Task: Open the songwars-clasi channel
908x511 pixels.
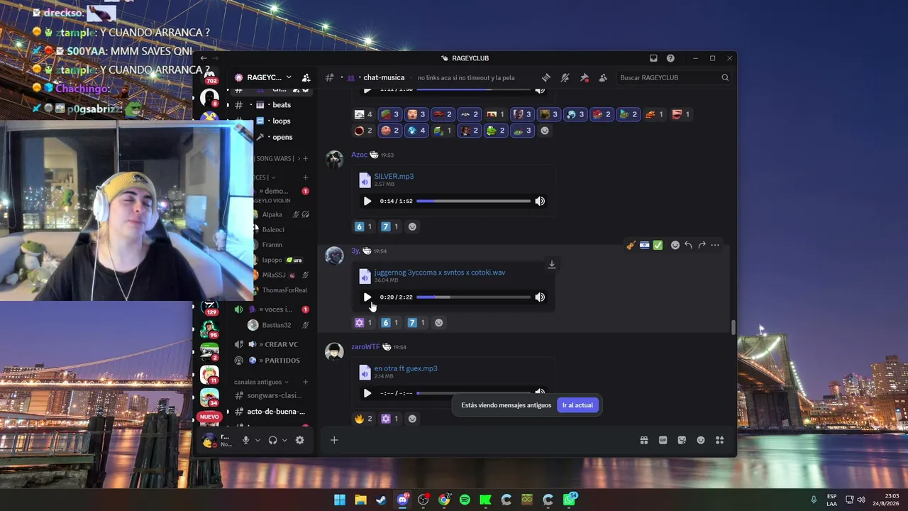Action: point(273,395)
